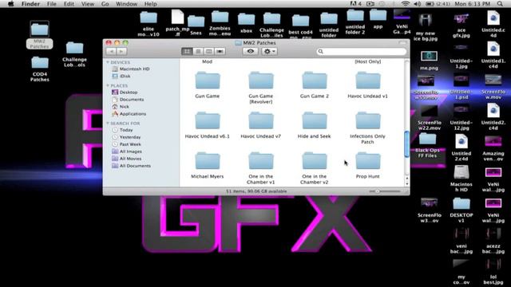Select the Black Ops FF Files folder
Viewport: 511px width, 287px height.
point(427,146)
